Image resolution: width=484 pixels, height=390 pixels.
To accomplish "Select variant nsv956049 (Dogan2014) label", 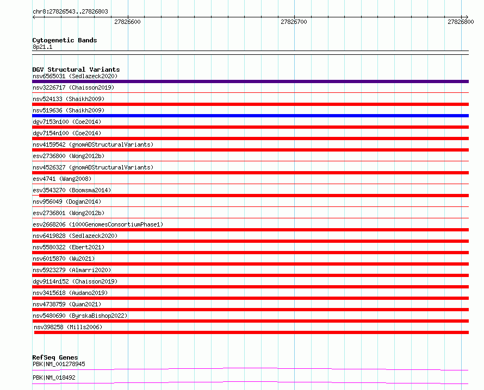I will [67, 202].
